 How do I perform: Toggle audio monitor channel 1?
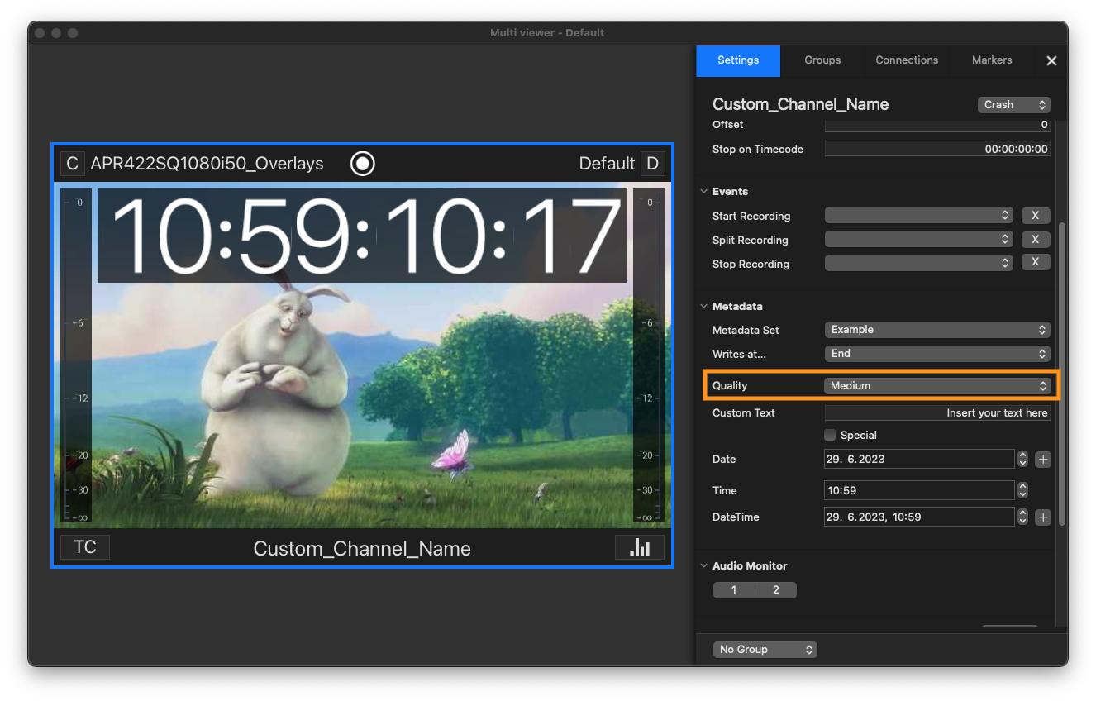point(733,590)
